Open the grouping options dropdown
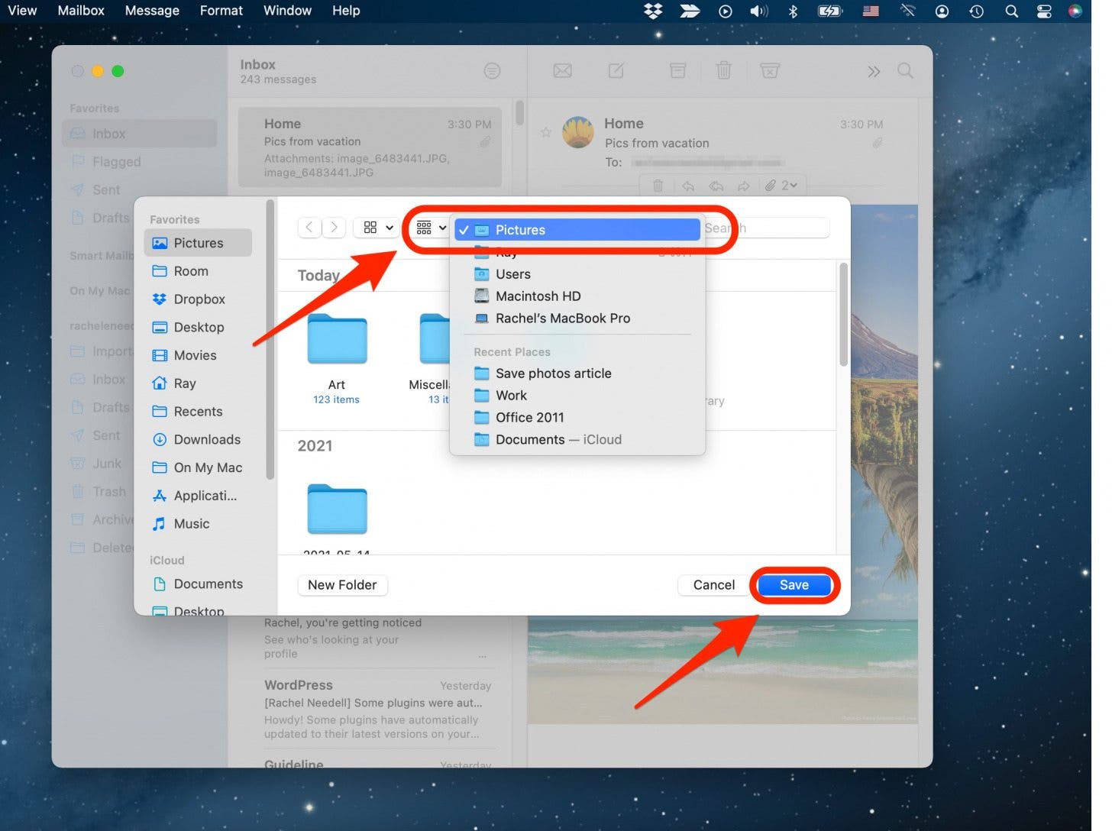 click(x=431, y=228)
